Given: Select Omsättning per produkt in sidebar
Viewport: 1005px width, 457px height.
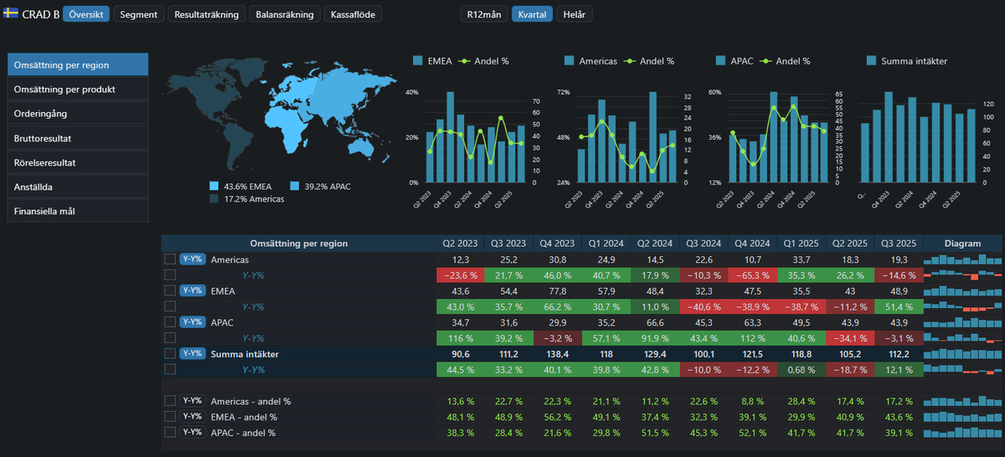Looking at the screenshot, I should [78, 89].
